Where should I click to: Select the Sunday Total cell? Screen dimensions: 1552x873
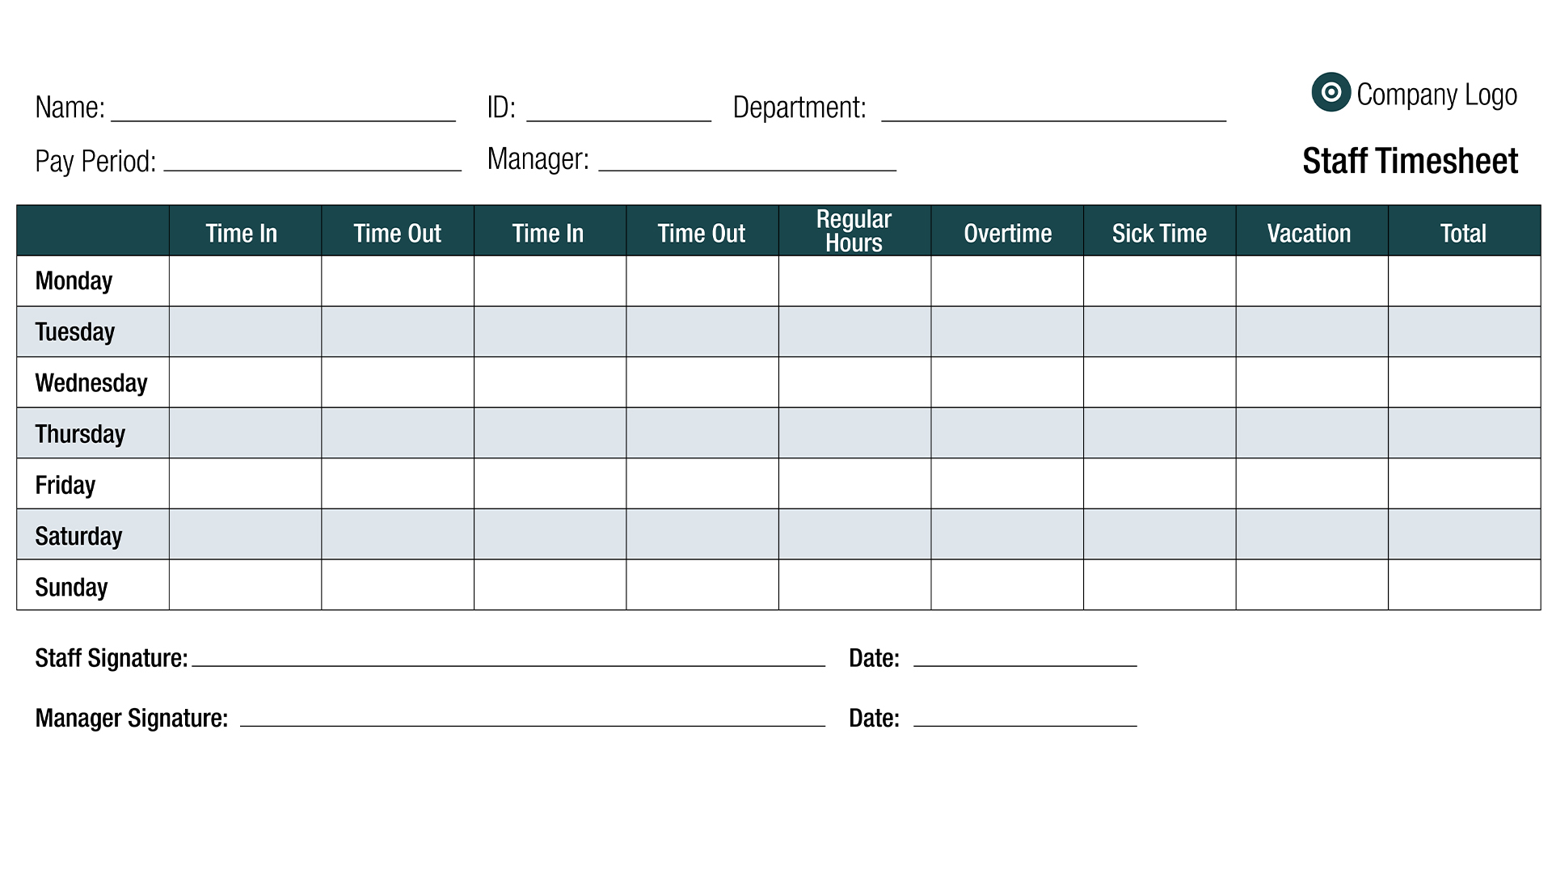pos(1464,585)
